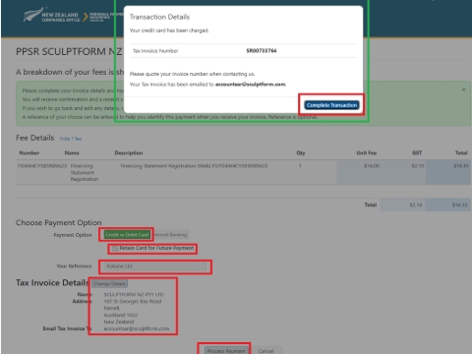Select the tax invoice number SR00733764

pos(262,51)
